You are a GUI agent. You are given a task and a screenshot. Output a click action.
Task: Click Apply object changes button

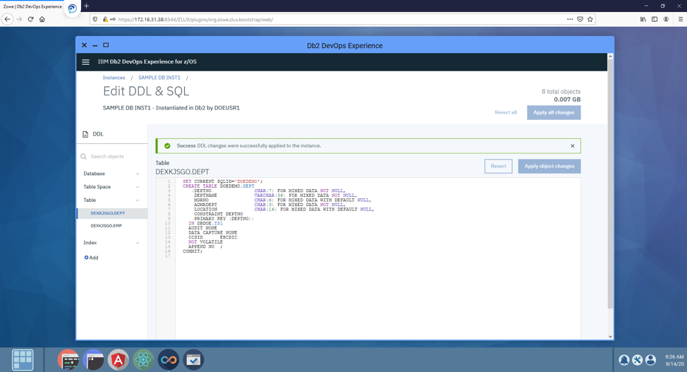[x=549, y=167]
